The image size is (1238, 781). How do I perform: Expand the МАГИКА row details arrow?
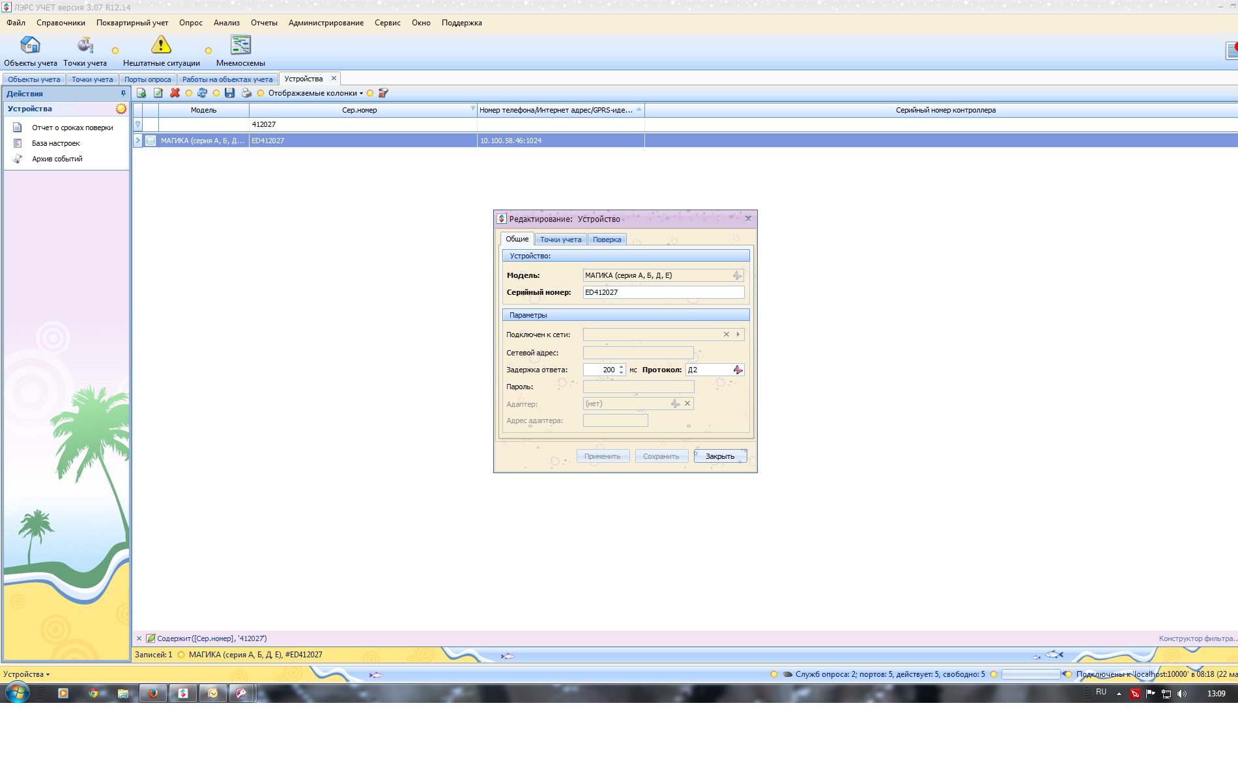pyautogui.click(x=137, y=141)
